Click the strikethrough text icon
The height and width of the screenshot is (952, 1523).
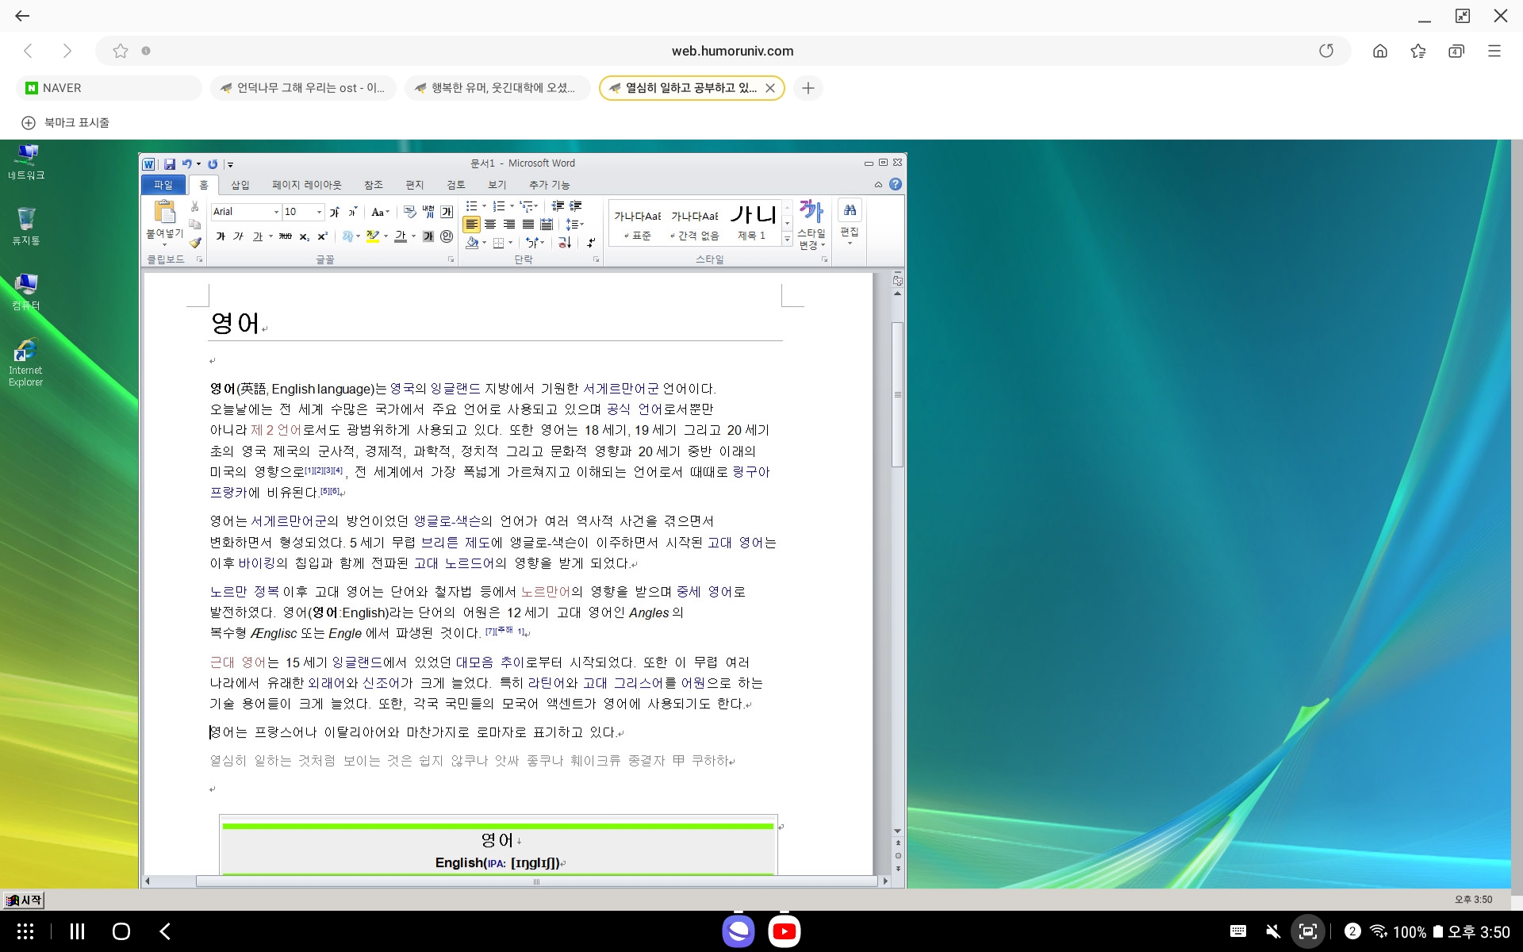click(286, 236)
